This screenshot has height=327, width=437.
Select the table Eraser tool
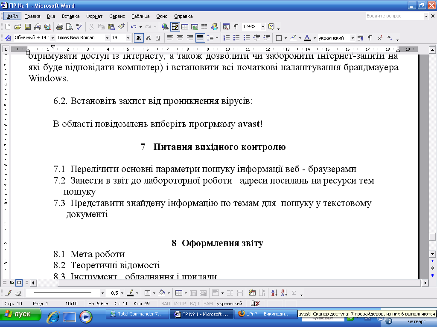(18, 293)
